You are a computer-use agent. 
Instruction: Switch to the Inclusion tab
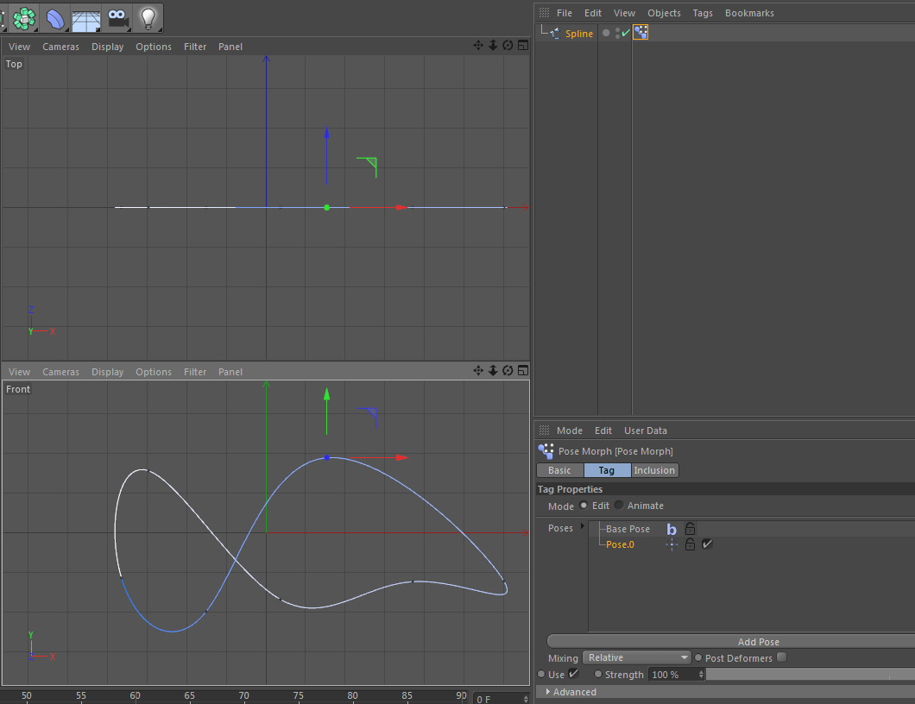pyautogui.click(x=654, y=470)
